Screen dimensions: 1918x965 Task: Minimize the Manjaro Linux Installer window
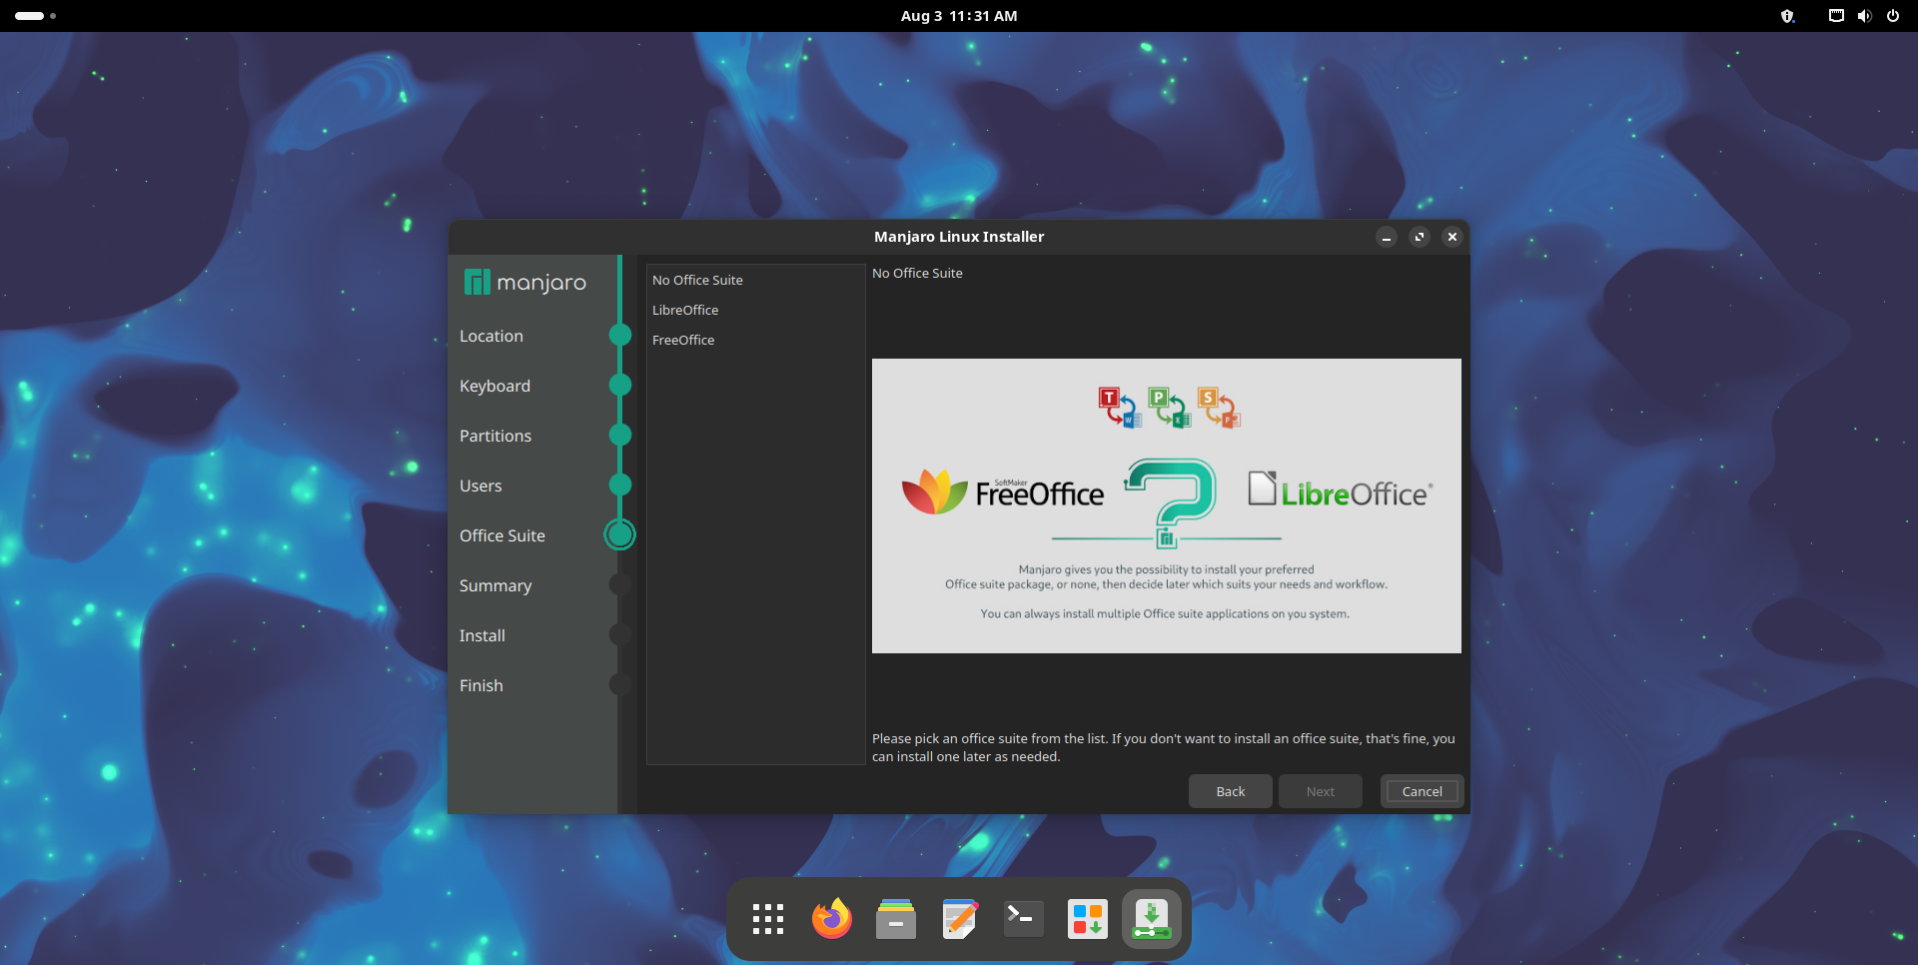pos(1387,237)
